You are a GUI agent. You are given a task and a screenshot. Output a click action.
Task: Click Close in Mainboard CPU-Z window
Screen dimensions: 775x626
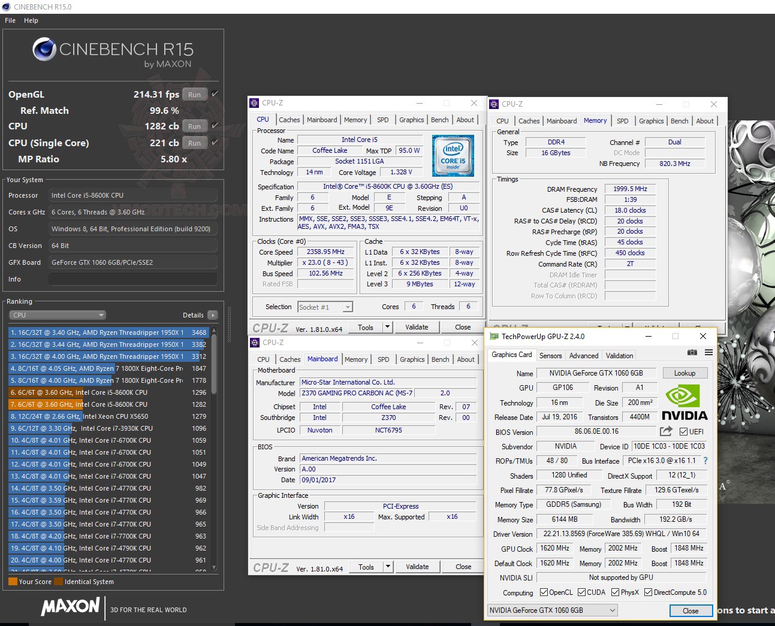coord(463,567)
